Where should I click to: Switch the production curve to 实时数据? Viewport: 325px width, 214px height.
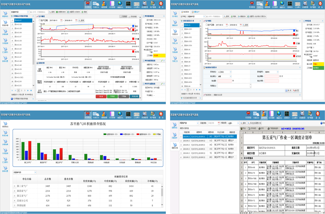(x=132, y=16)
